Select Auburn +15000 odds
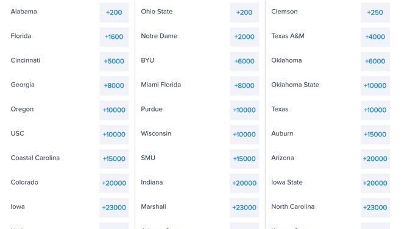Viewport: 407px width, 229px height. tap(375, 135)
